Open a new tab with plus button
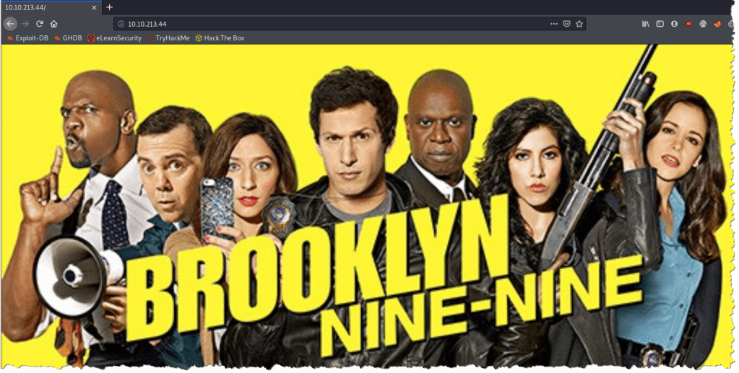739x373 pixels. click(110, 7)
